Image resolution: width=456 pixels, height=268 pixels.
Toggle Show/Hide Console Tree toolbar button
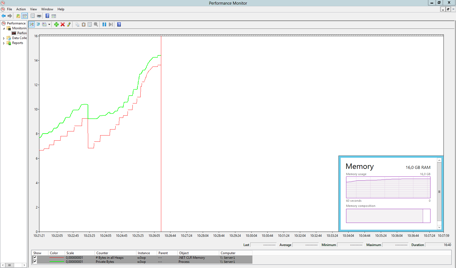[25, 16]
